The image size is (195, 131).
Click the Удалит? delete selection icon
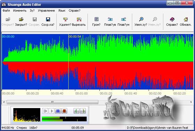coord(65,19)
